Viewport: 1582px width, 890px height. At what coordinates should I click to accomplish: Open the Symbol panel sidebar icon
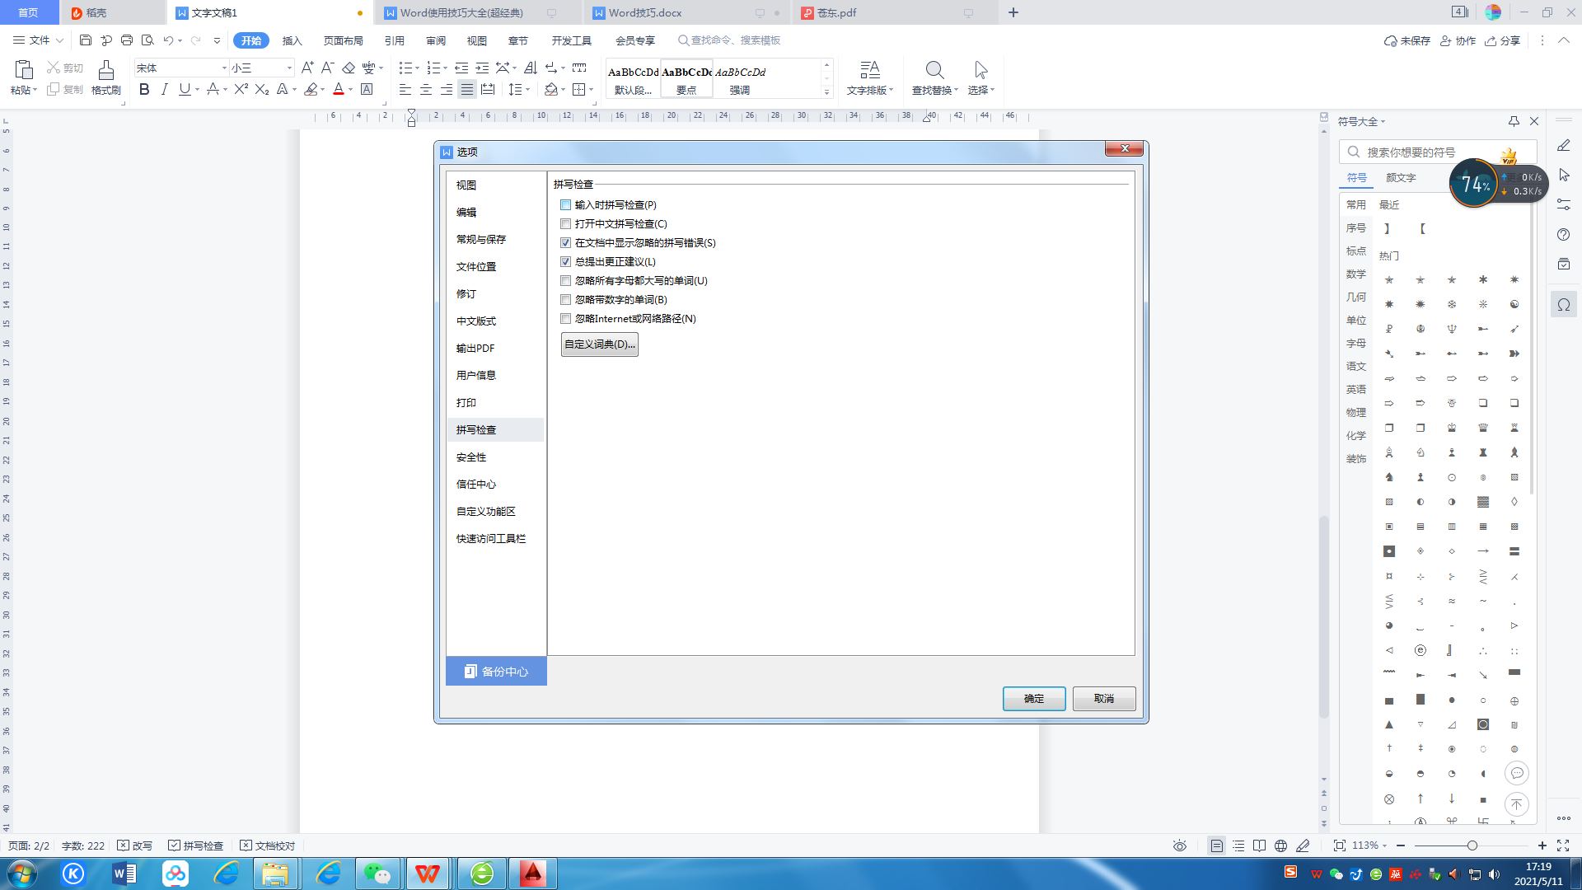coord(1564,305)
